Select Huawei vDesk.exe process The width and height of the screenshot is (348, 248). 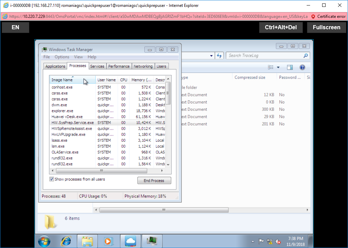pyautogui.click(x=108, y=117)
